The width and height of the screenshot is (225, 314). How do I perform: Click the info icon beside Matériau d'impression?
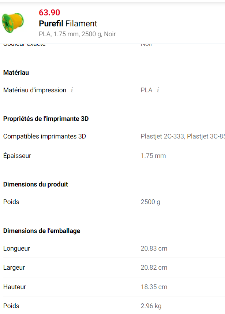(72, 90)
